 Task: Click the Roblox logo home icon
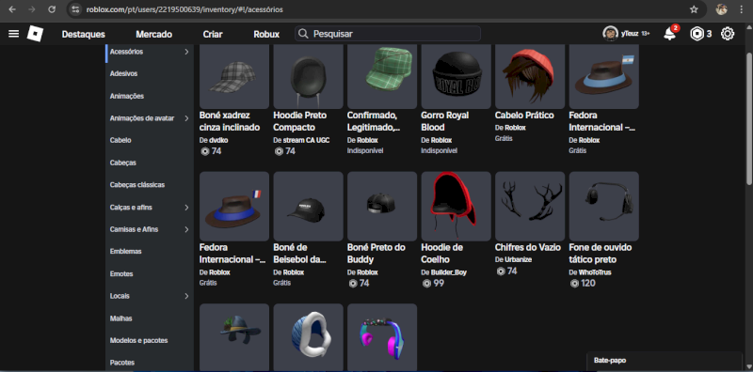click(x=35, y=34)
